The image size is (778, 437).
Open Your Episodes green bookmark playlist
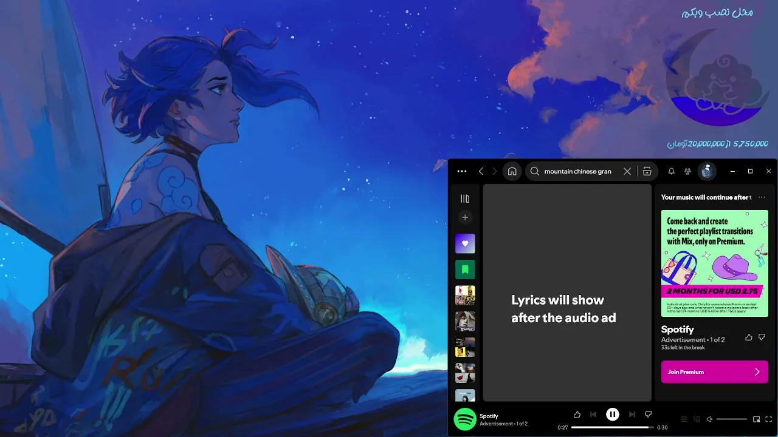(x=465, y=269)
